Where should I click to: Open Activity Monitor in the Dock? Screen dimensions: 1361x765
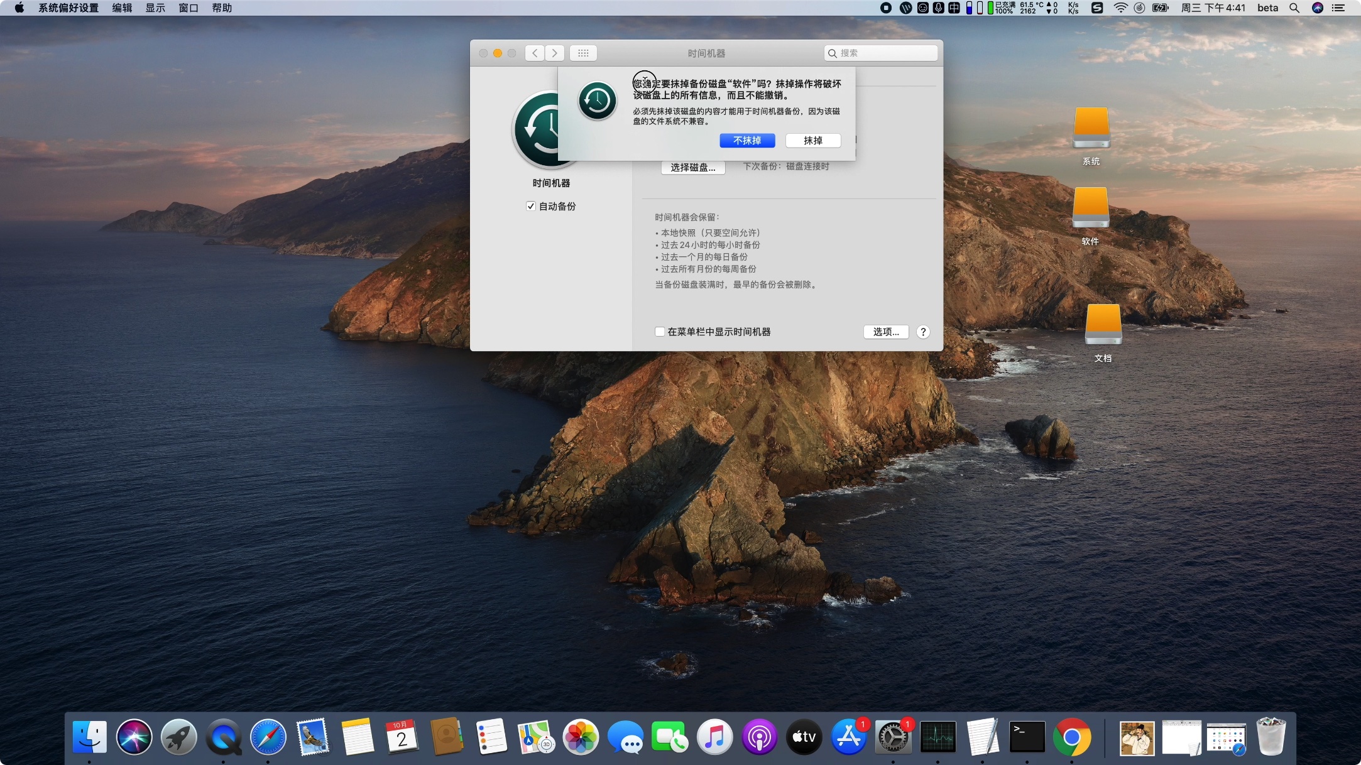pos(938,737)
